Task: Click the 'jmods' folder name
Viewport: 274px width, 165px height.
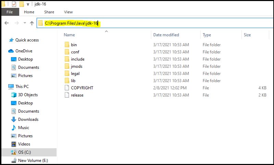Action: (x=76, y=66)
